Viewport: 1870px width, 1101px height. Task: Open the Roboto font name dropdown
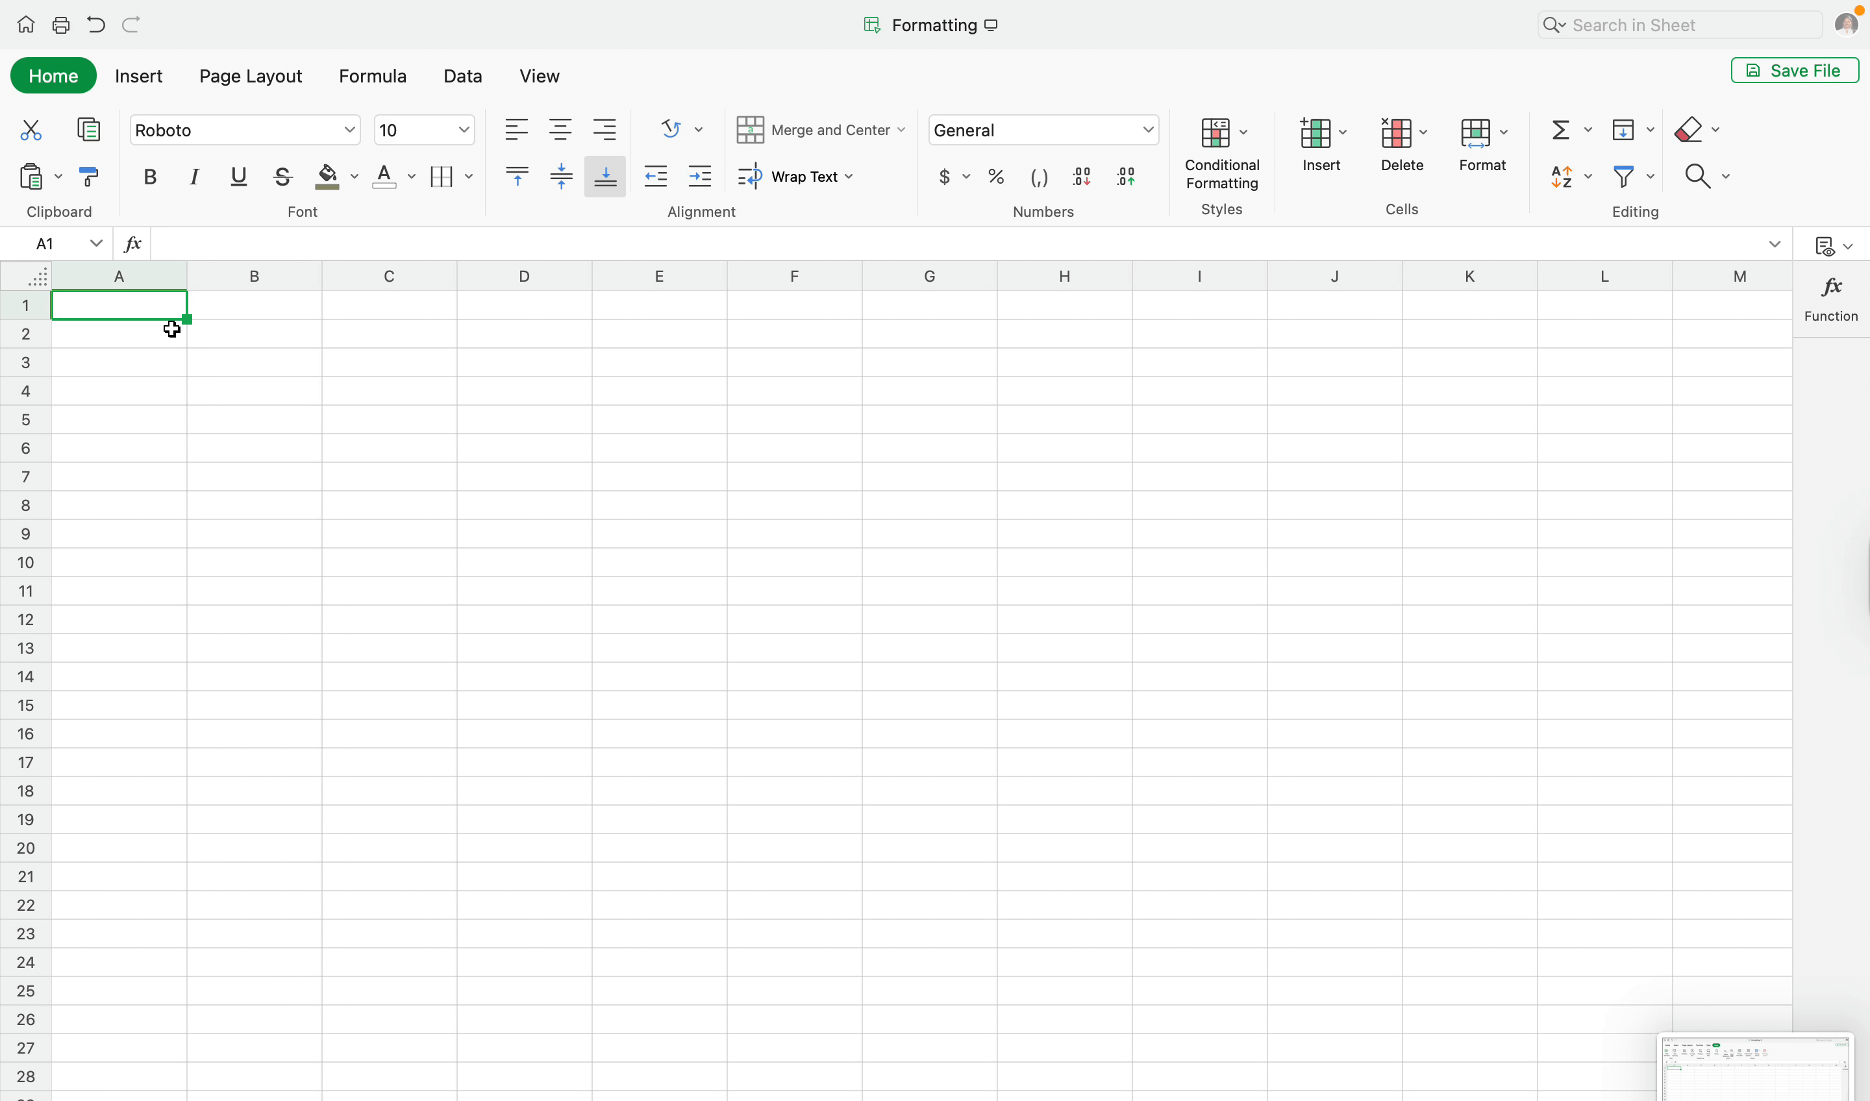(x=245, y=130)
